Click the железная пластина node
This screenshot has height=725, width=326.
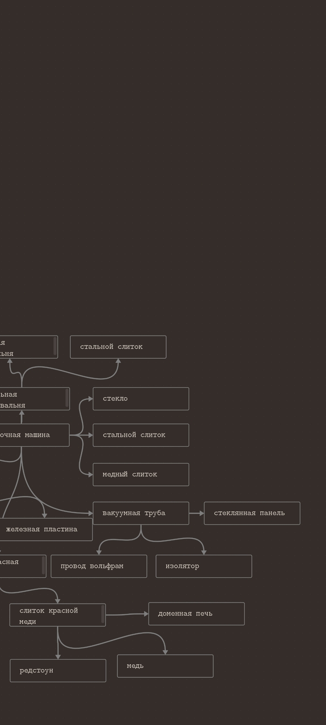[46, 530]
